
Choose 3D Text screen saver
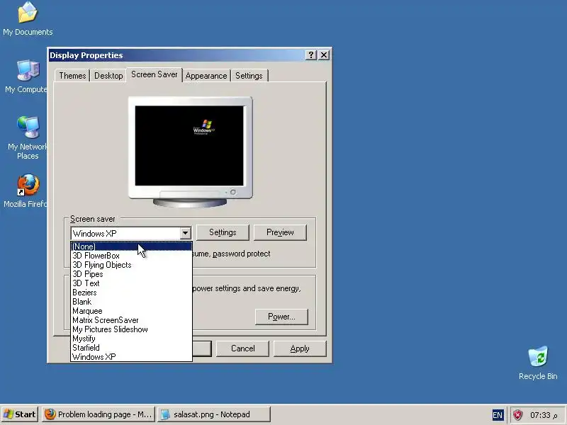pos(131,283)
